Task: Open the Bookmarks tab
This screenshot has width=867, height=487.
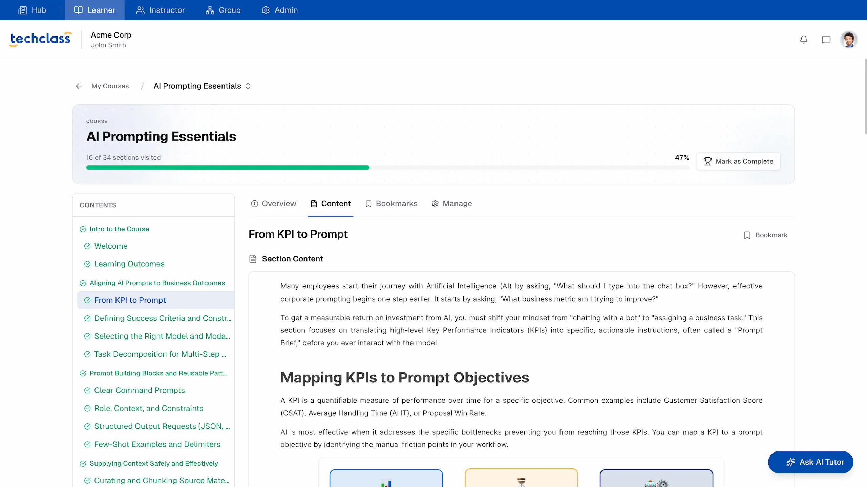Action: tap(391, 204)
